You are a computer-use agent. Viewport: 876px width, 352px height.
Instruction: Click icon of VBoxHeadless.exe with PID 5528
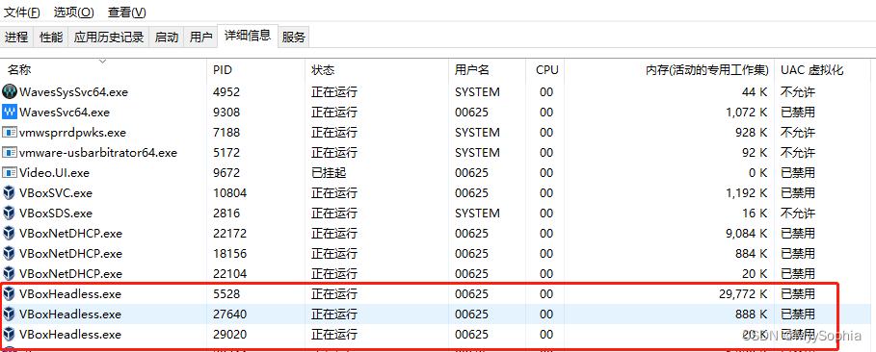[10, 293]
